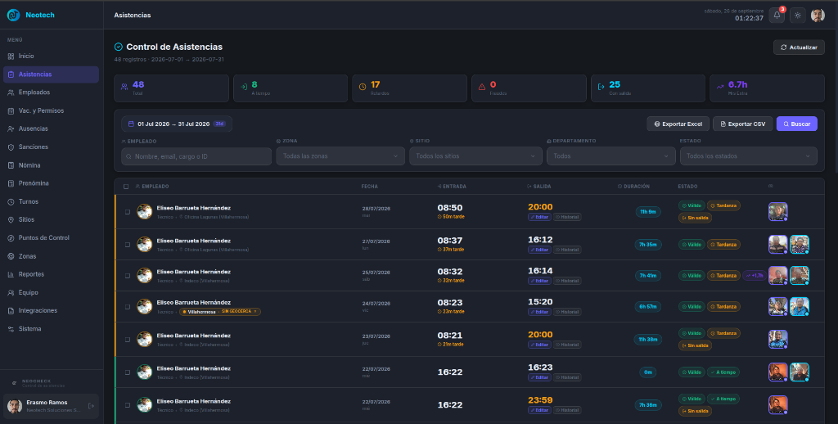The width and height of the screenshot is (838, 424).
Task: Click the Buscar button
Action: (x=796, y=124)
